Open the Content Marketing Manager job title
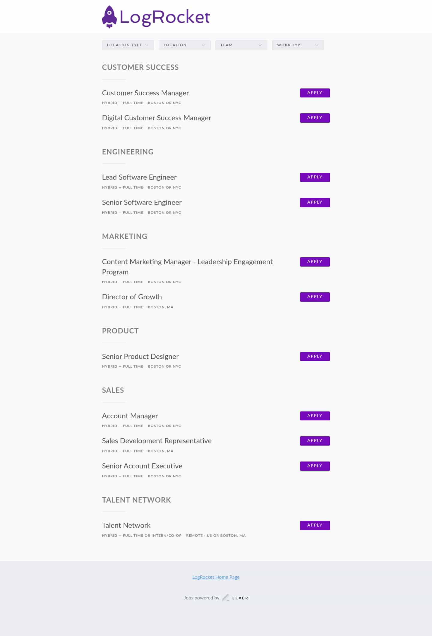The height and width of the screenshot is (636, 432). click(187, 262)
